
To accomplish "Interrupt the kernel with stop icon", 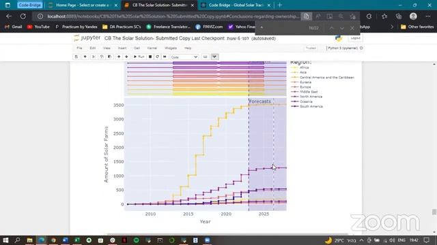I will pyautogui.click(x=150, y=56).
